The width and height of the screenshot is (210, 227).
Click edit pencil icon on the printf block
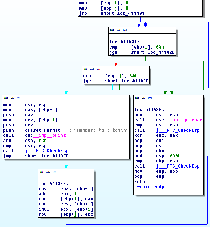(12, 98)
